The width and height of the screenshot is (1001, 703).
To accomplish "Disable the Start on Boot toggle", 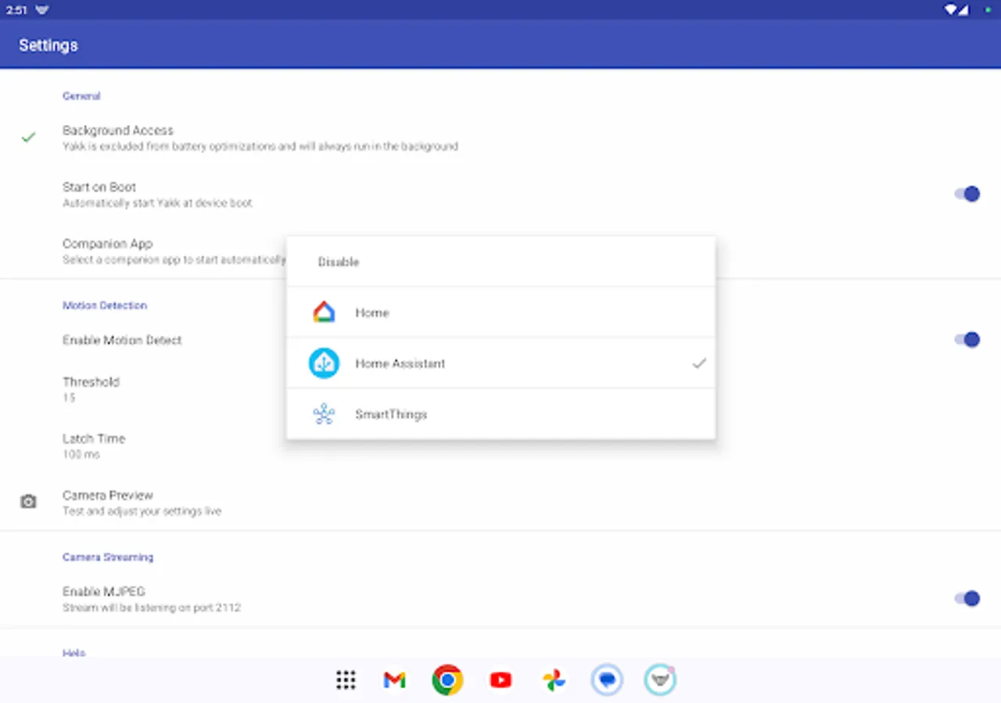I will pyautogui.click(x=968, y=194).
